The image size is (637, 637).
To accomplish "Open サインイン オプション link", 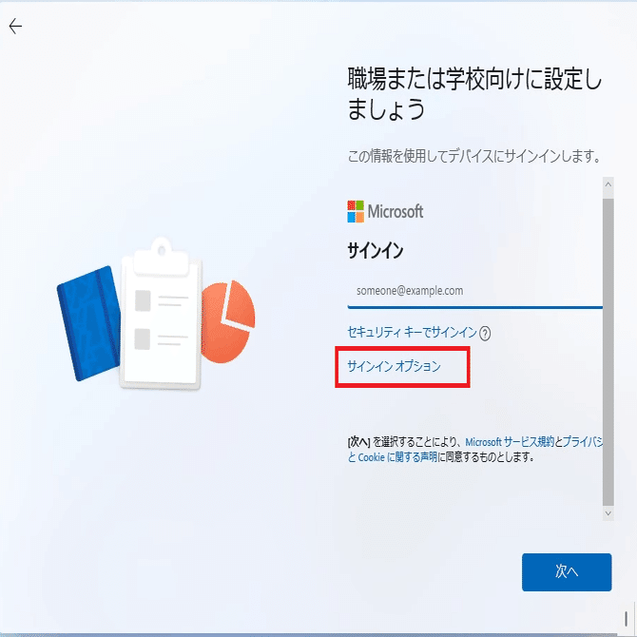I will coord(394,366).
